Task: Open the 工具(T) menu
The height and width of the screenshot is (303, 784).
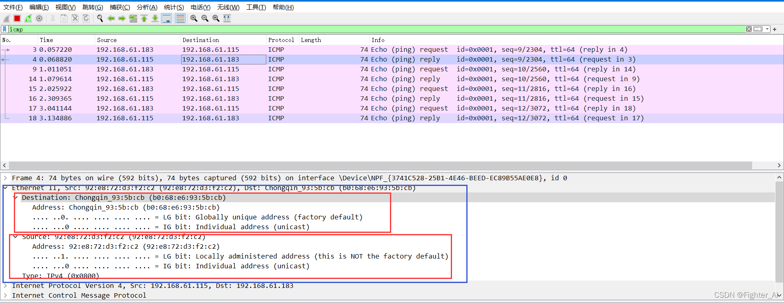Action: coord(256,7)
